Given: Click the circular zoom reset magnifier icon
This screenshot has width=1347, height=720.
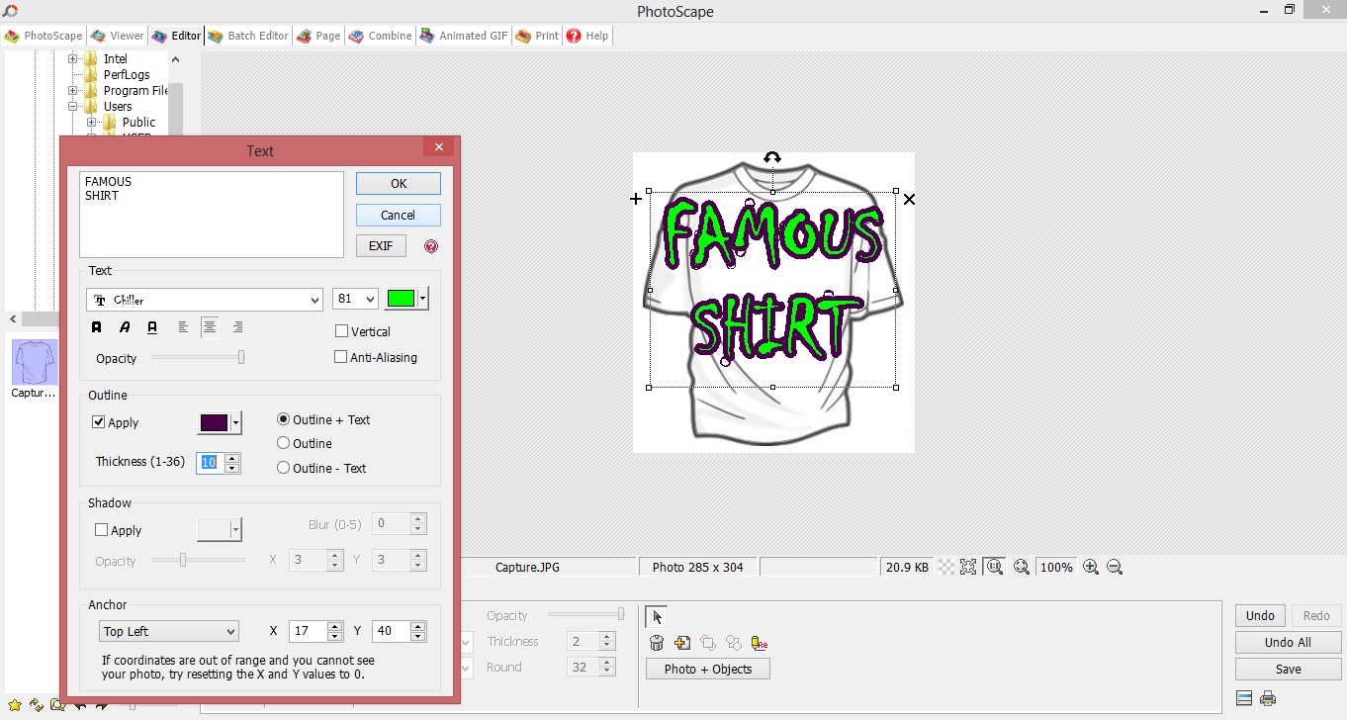Looking at the screenshot, I should (1021, 567).
